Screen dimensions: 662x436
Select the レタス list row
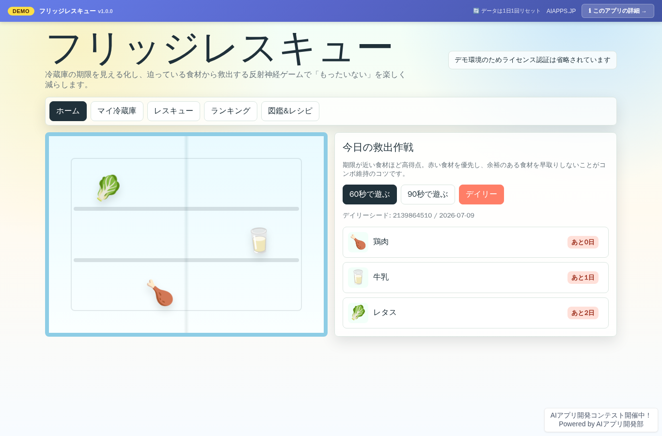click(x=475, y=313)
